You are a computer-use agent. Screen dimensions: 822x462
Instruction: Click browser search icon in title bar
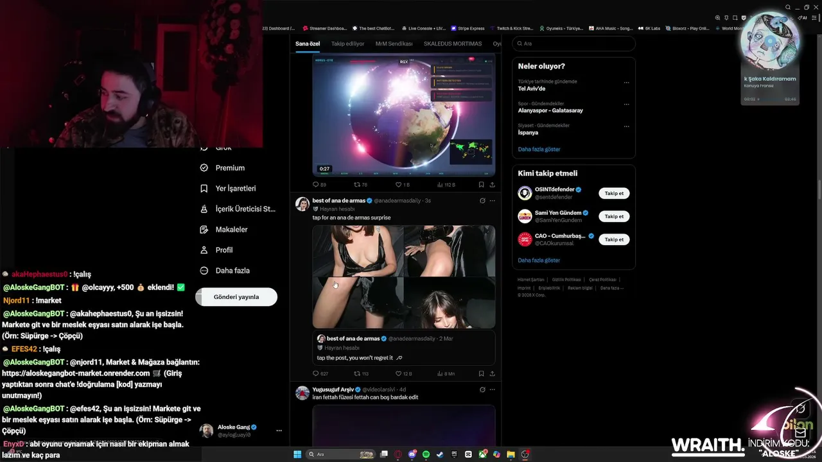coord(788,7)
